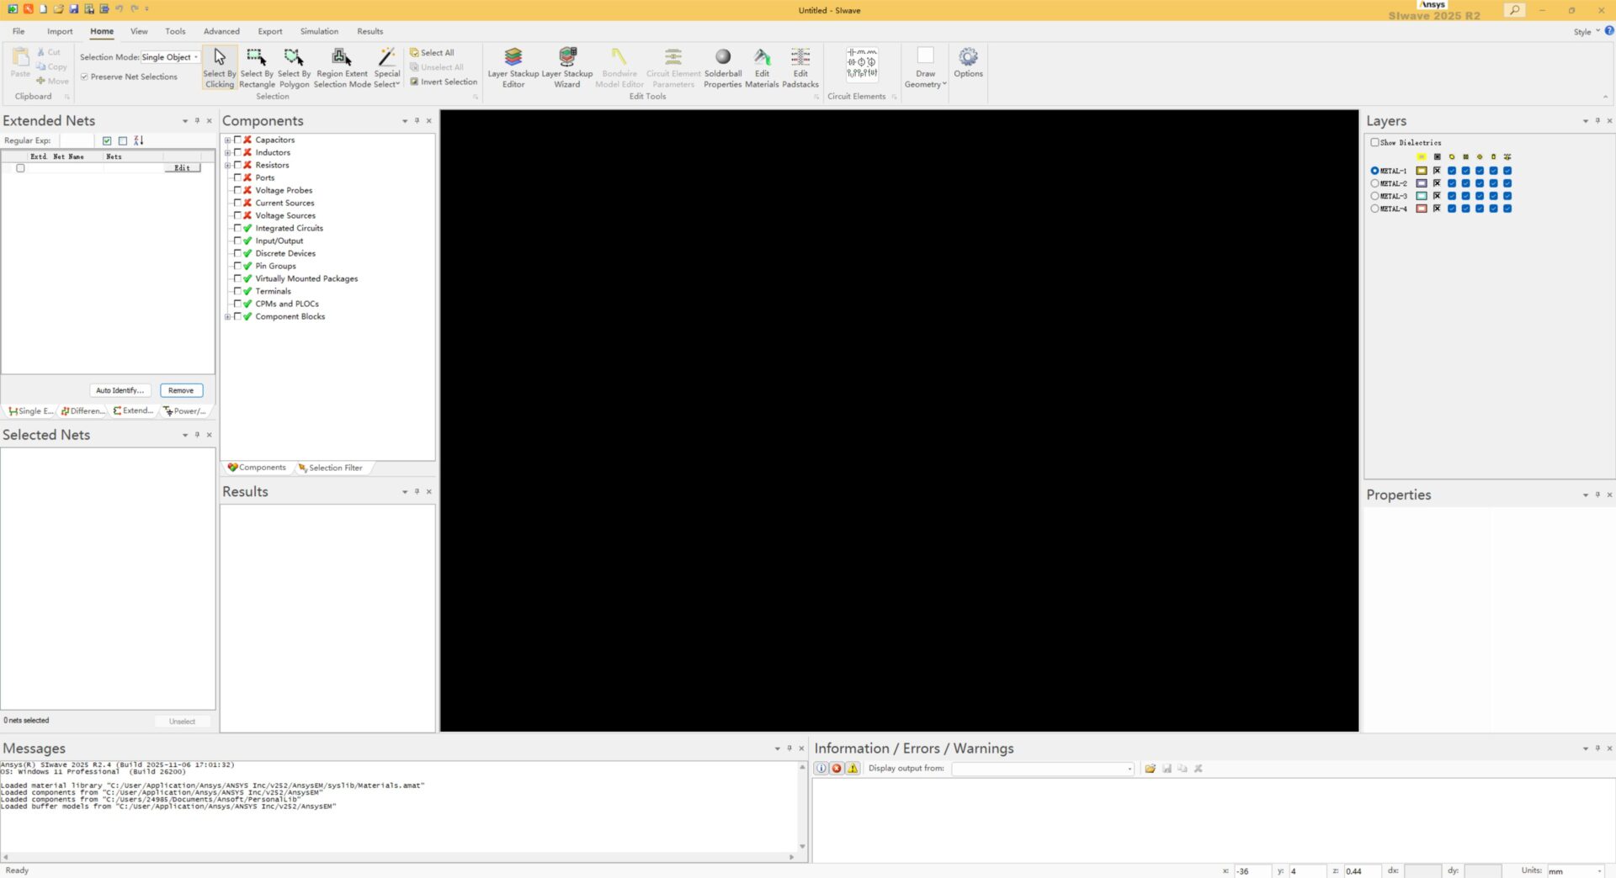Click the METAL-2 layer color swatch
Image resolution: width=1616 pixels, height=878 pixels.
pyautogui.click(x=1422, y=183)
